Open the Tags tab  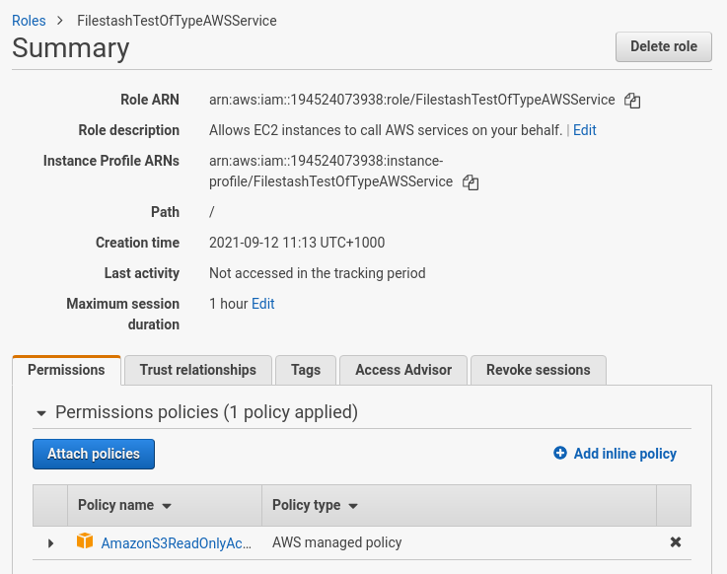[x=306, y=370]
